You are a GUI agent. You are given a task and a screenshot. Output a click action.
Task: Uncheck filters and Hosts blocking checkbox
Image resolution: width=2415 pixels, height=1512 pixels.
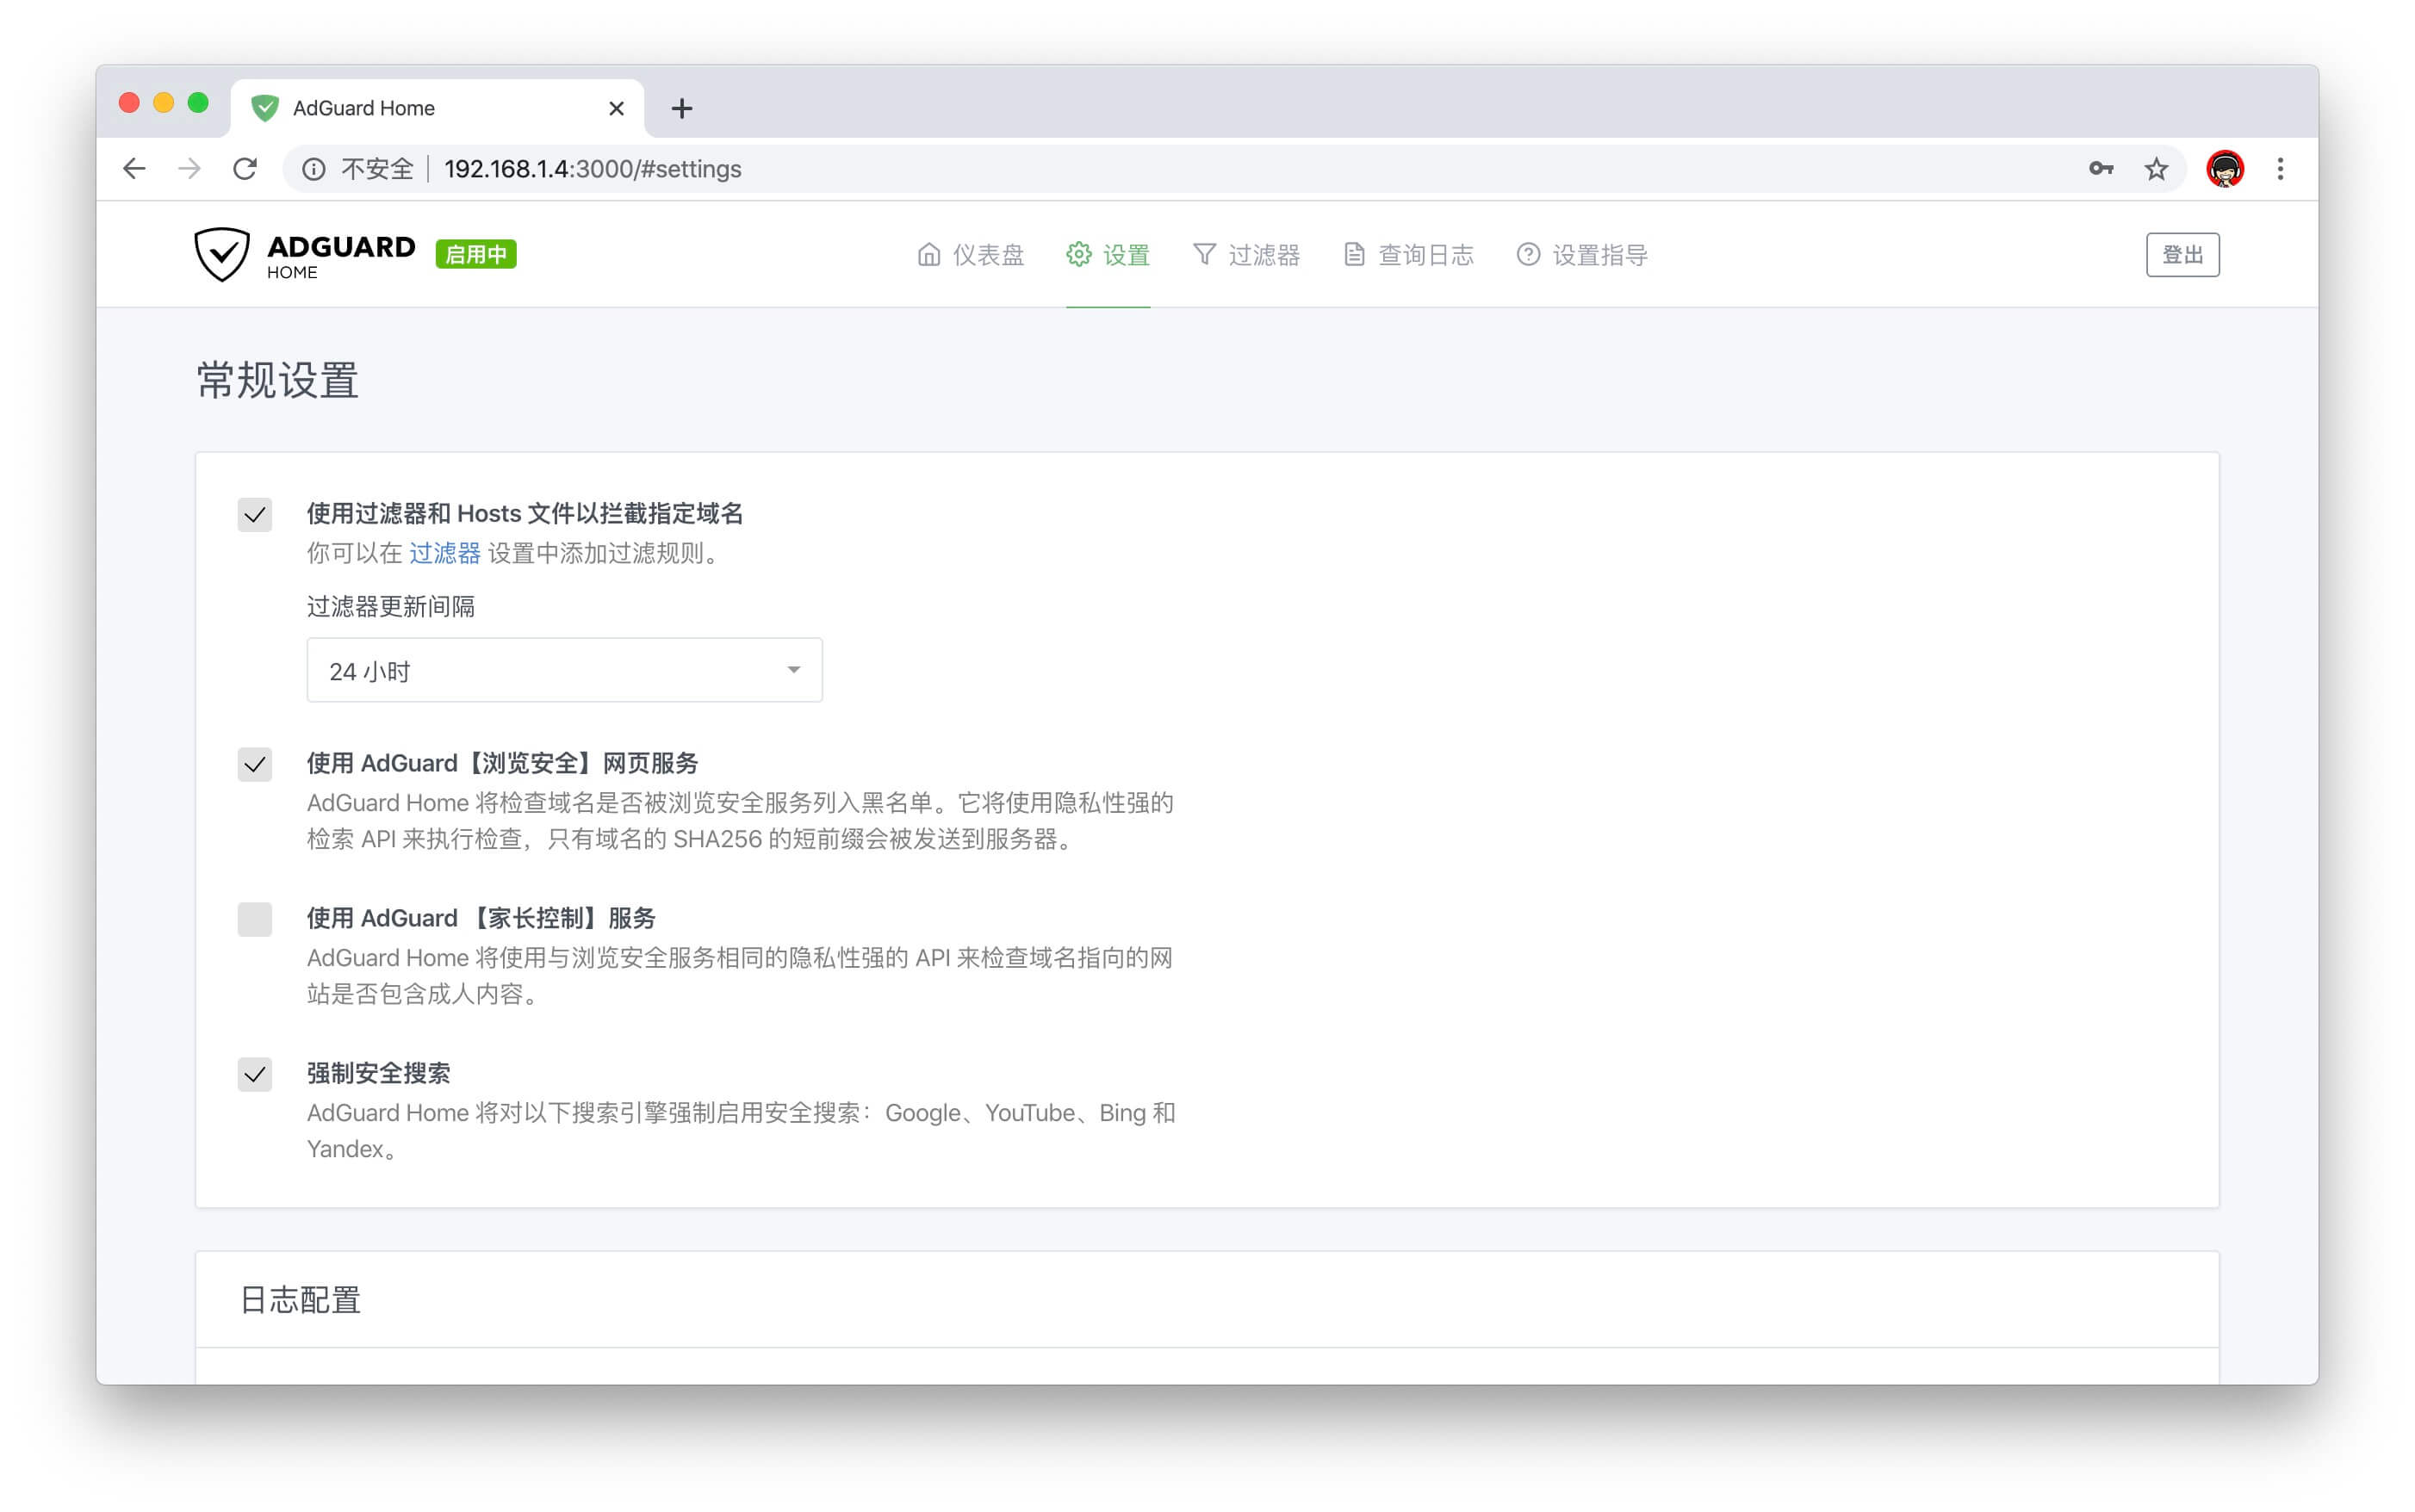[x=255, y=515]
